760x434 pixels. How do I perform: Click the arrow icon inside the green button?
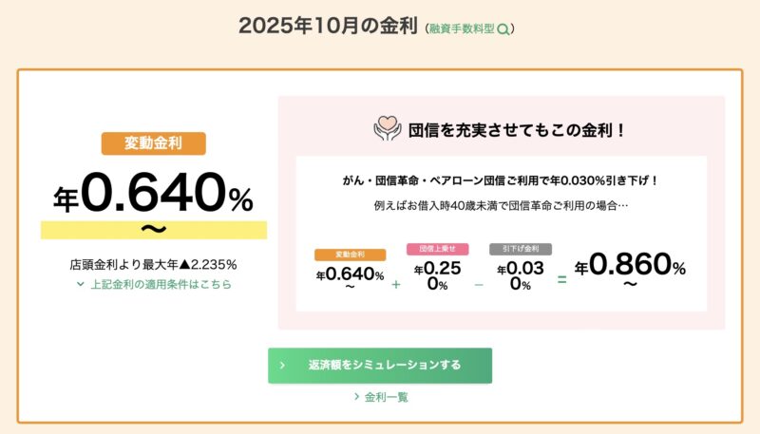(x=281, y=365)
